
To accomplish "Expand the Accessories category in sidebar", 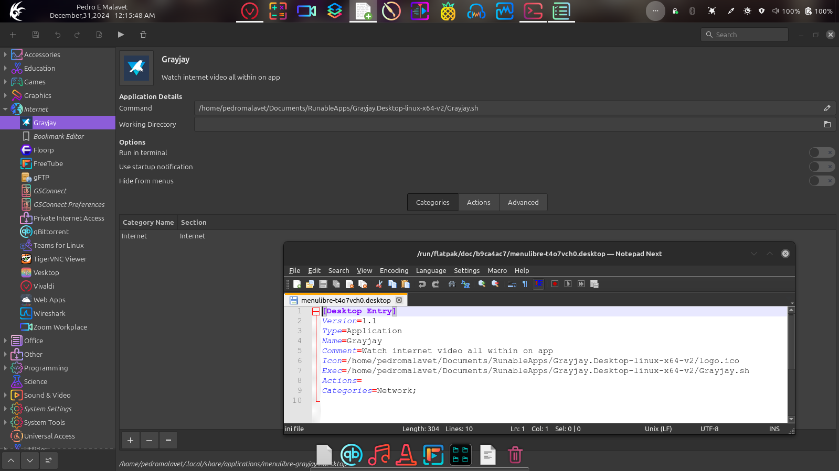I will 5,54.
